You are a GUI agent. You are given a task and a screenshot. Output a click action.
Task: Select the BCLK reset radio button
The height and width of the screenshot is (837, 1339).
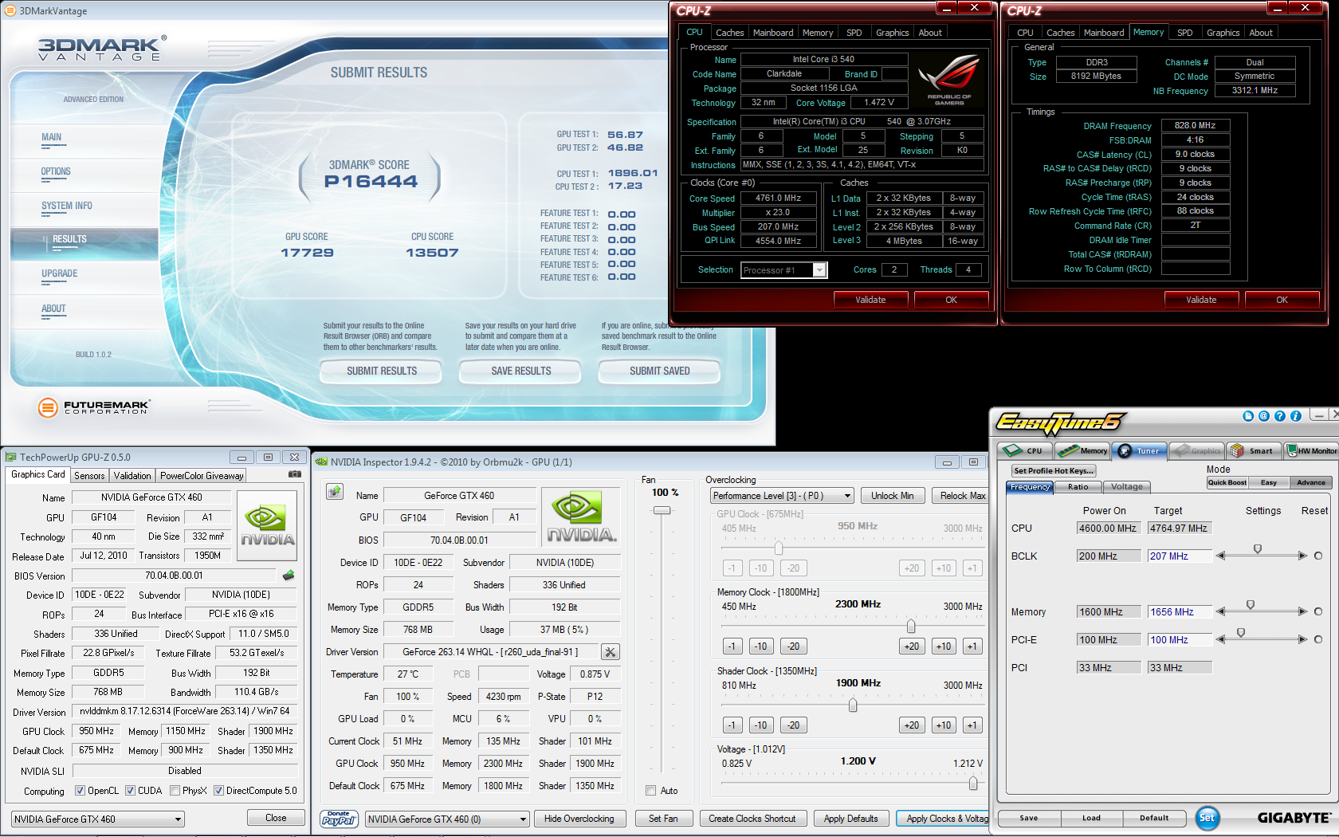1318,556
